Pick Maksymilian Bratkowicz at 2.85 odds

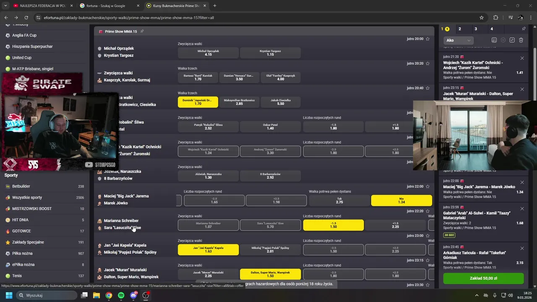(239, 102)
